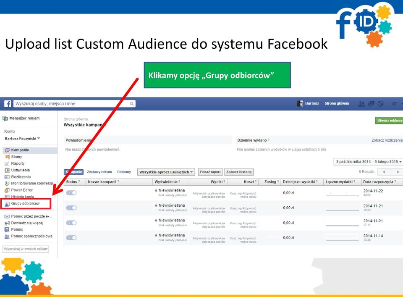Sort by Zasięg column header

coord(270,181)
